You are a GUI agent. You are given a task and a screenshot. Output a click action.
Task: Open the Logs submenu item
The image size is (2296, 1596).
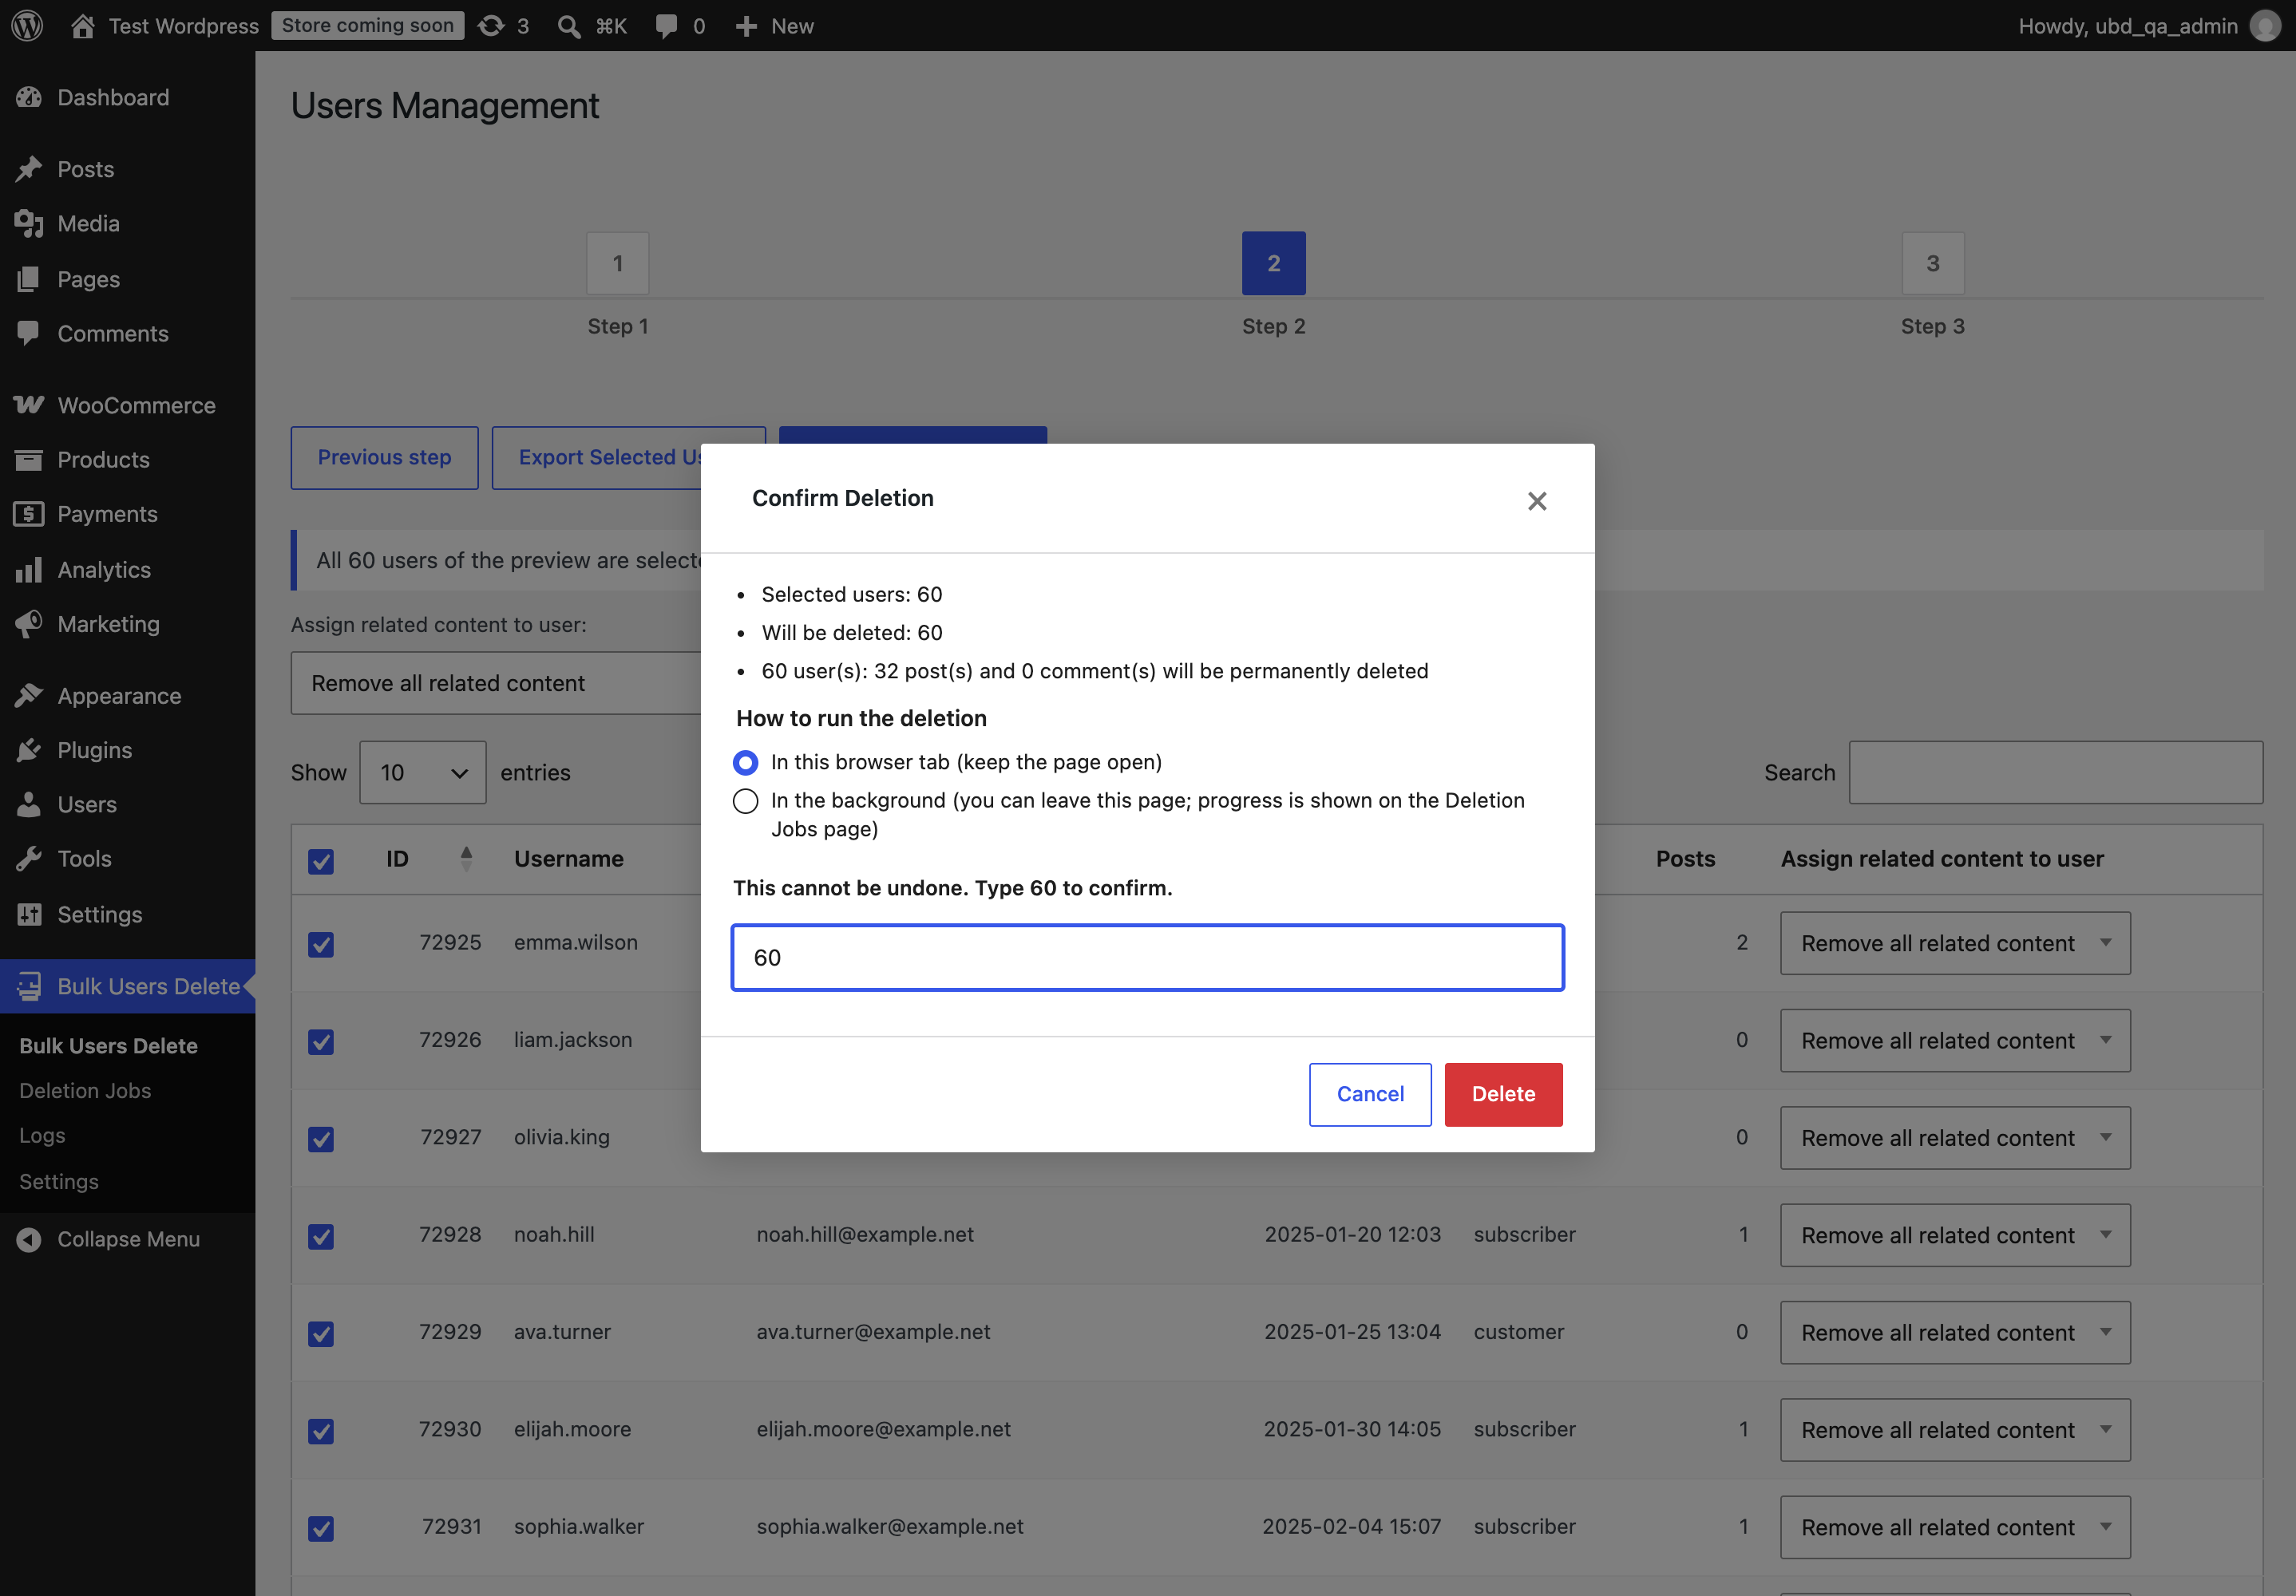[42, 1136]
